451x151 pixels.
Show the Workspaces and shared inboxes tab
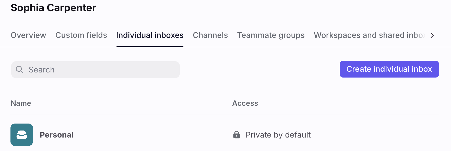coord(370,35)
